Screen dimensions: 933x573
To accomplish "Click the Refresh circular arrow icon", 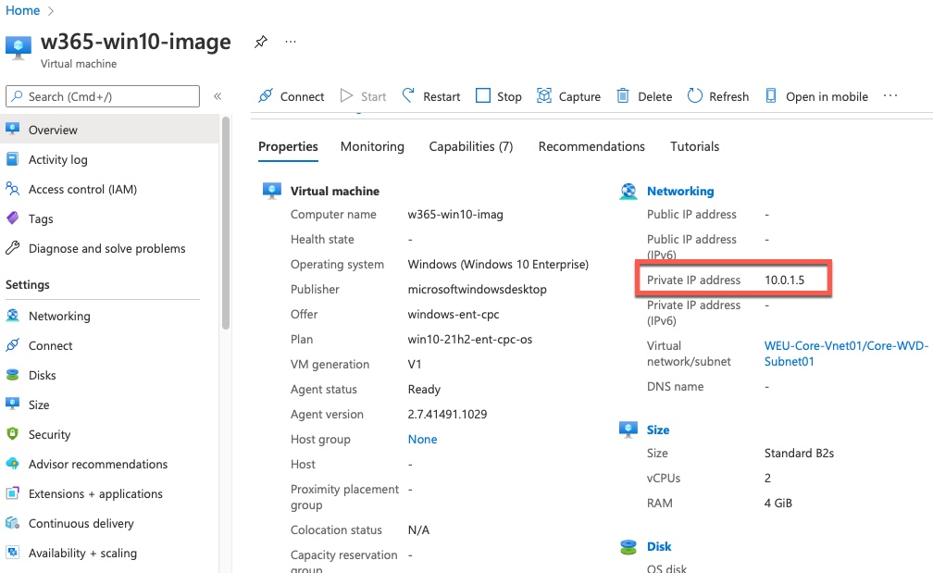I will [694, 95].
